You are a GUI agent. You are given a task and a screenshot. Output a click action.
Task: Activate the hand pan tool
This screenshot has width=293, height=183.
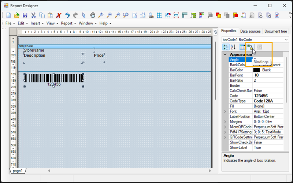(92, 15)
